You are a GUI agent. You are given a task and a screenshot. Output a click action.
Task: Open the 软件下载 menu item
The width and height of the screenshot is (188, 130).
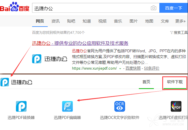click(x=175, y=82)
